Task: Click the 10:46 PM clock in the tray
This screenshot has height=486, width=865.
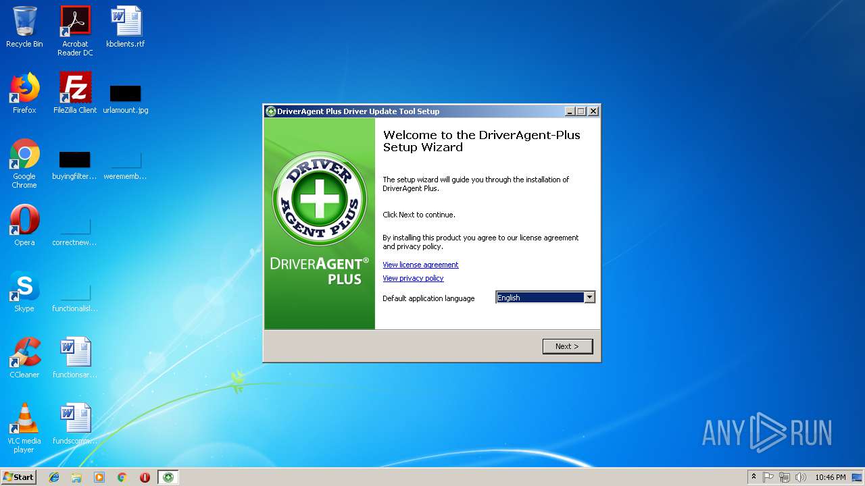Action: [830, 477]
